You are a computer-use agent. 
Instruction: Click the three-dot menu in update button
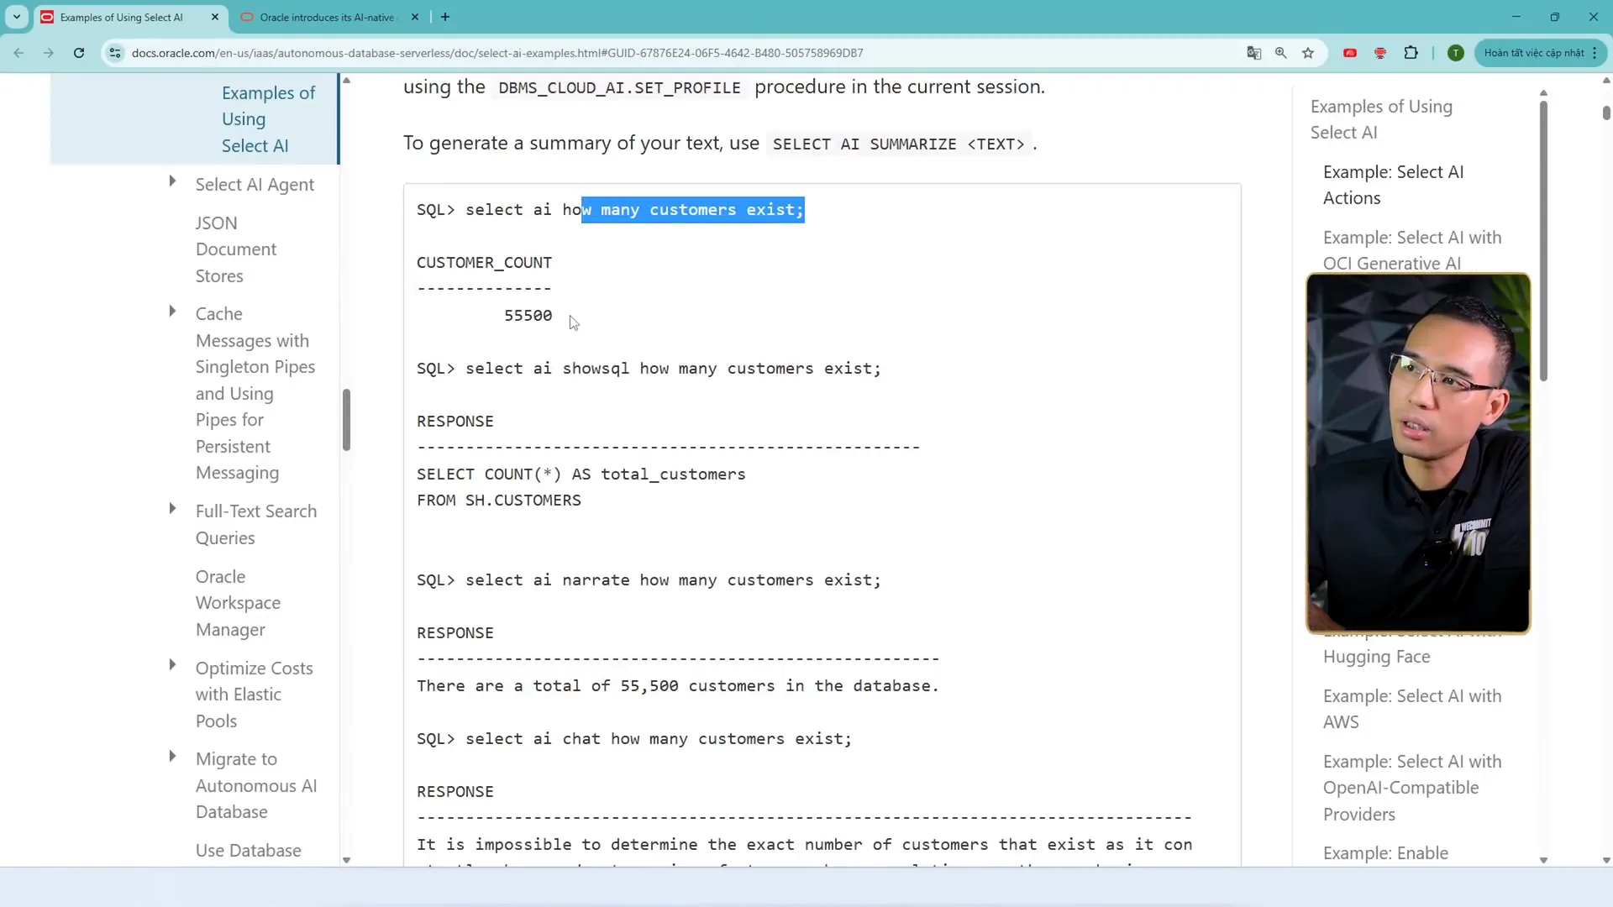pyautogui.click(x=1595, y=53)
